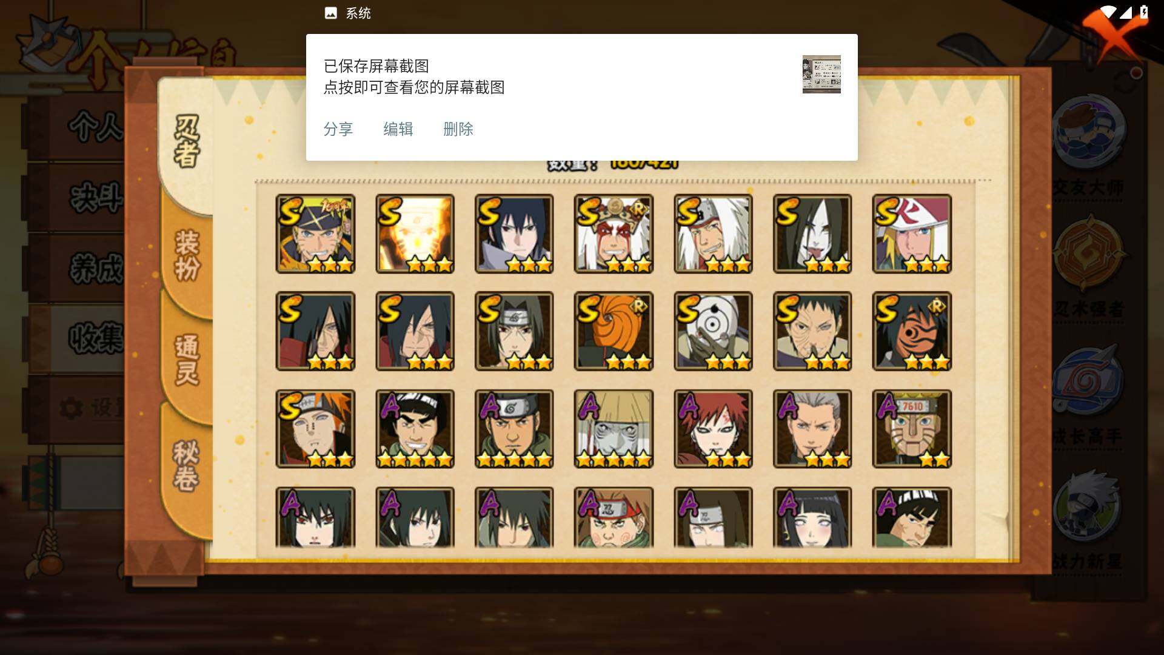
Task: Switch to the 忍者 side tab
Action: (x=187, y=141)
